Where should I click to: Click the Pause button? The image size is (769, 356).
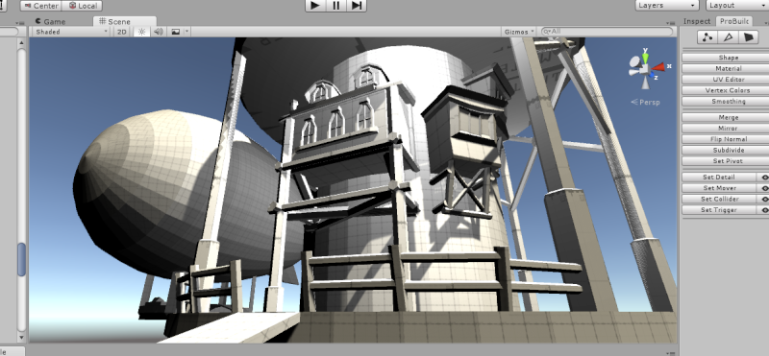(335, 6)
